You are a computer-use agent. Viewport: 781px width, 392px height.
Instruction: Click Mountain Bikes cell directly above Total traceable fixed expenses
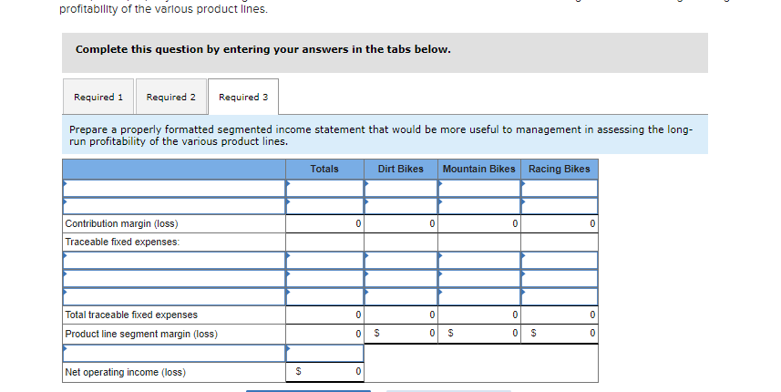click(479, 297)
